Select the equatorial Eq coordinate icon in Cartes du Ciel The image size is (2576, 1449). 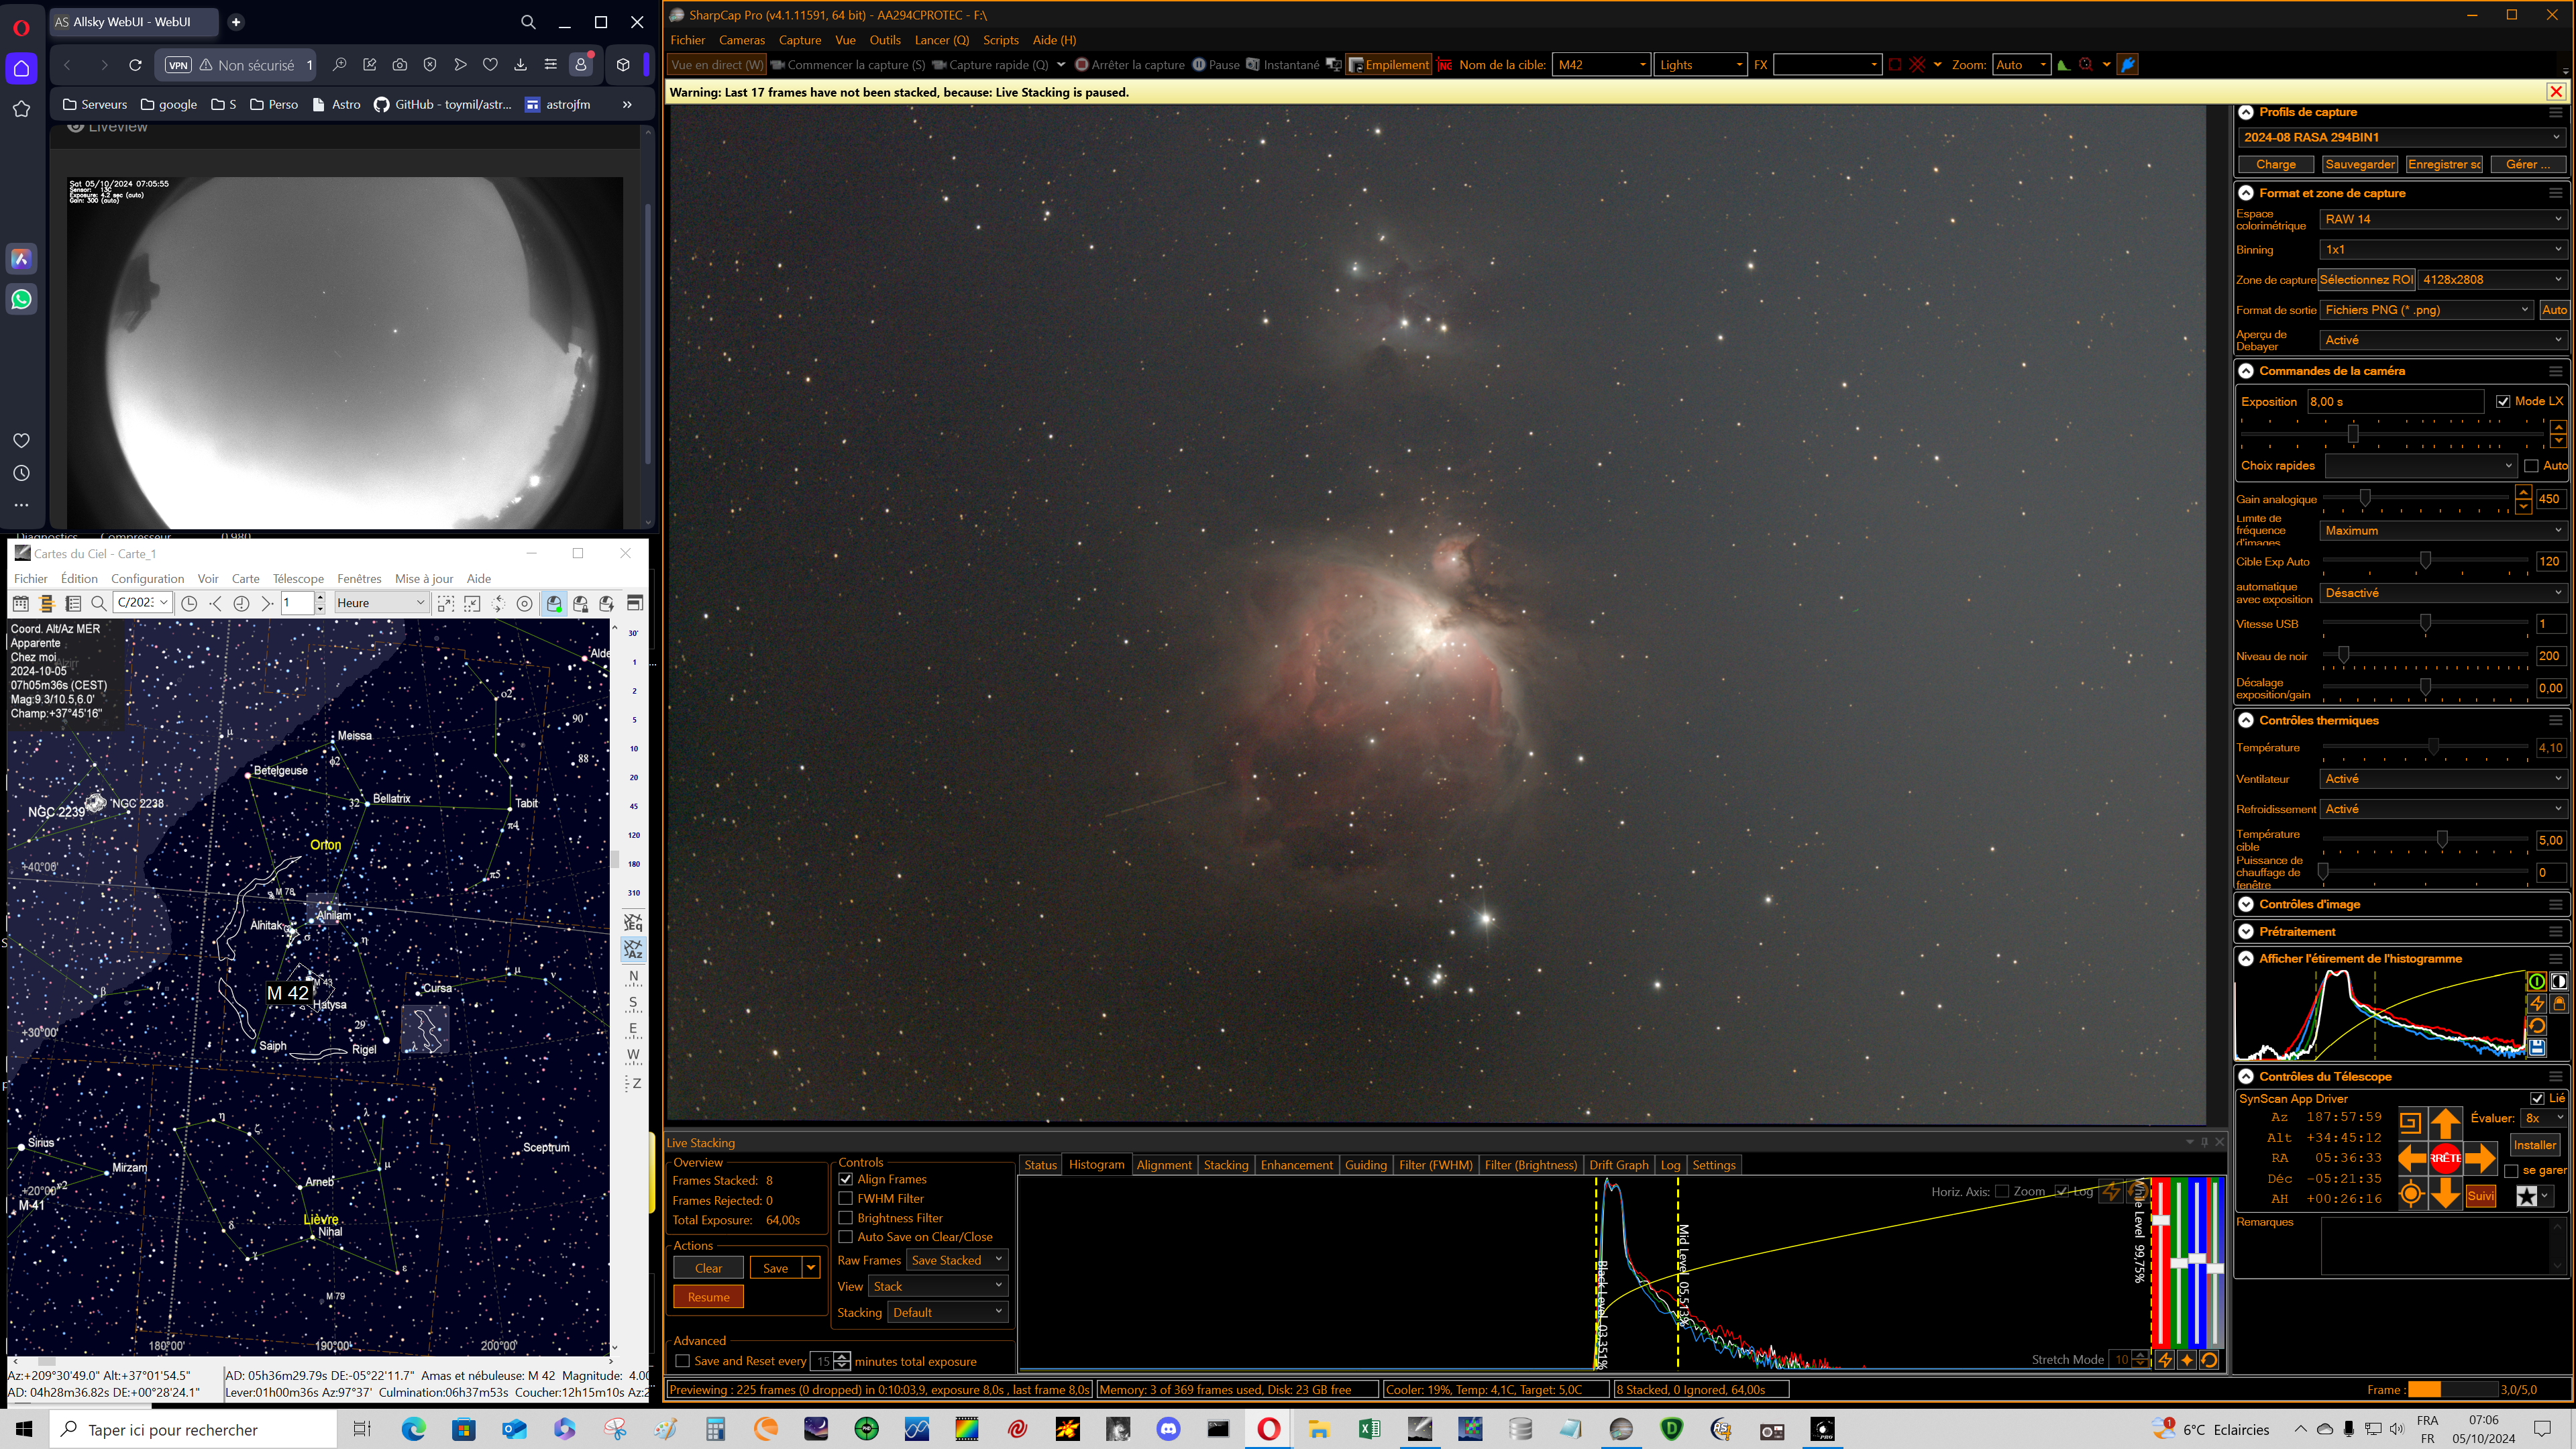point(633,922)
